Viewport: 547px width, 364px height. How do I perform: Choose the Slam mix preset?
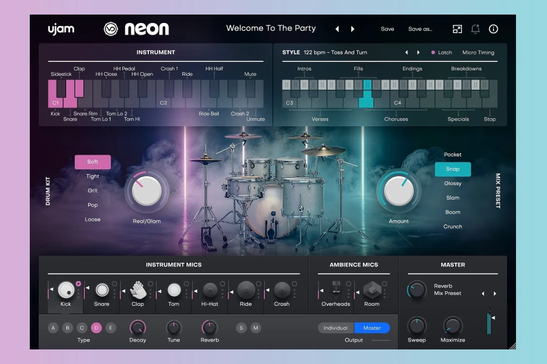pos(452,198)
